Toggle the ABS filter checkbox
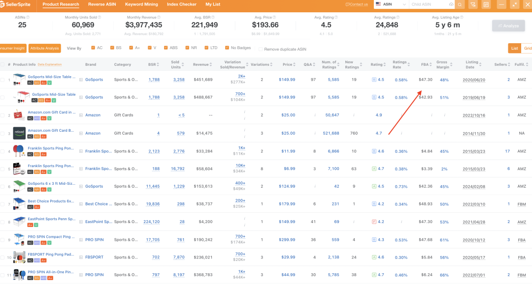 pos(166,48)
